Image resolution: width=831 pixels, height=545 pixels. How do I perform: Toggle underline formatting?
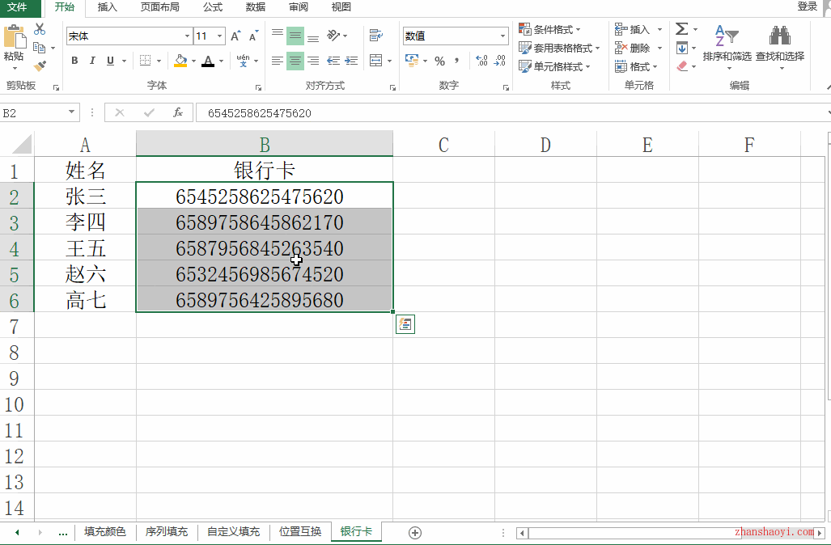[110, 61]
